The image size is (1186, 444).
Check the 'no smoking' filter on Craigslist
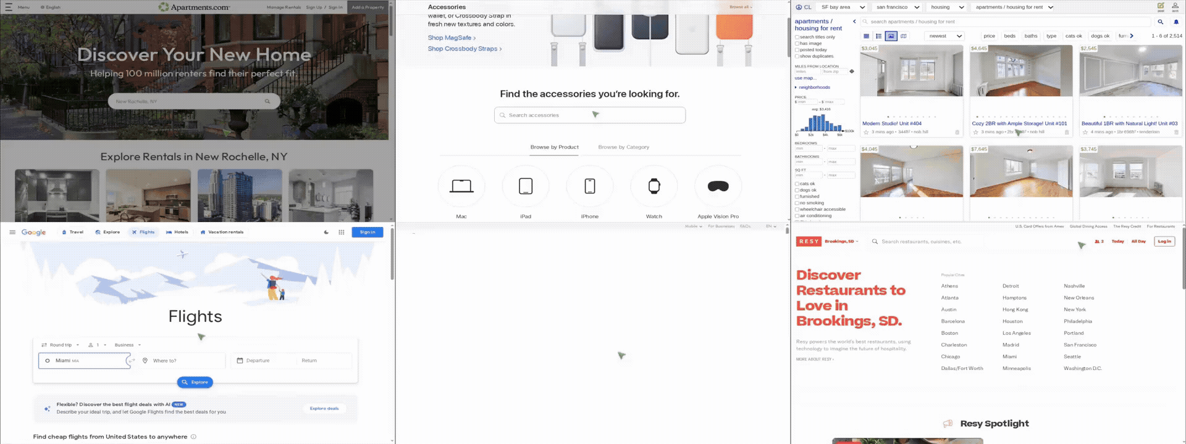(797, 203)
